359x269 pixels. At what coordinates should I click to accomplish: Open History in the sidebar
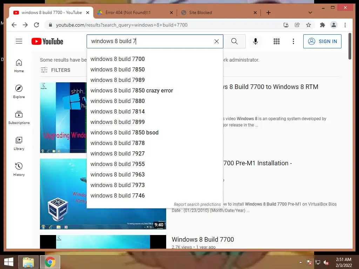[19, 170]
